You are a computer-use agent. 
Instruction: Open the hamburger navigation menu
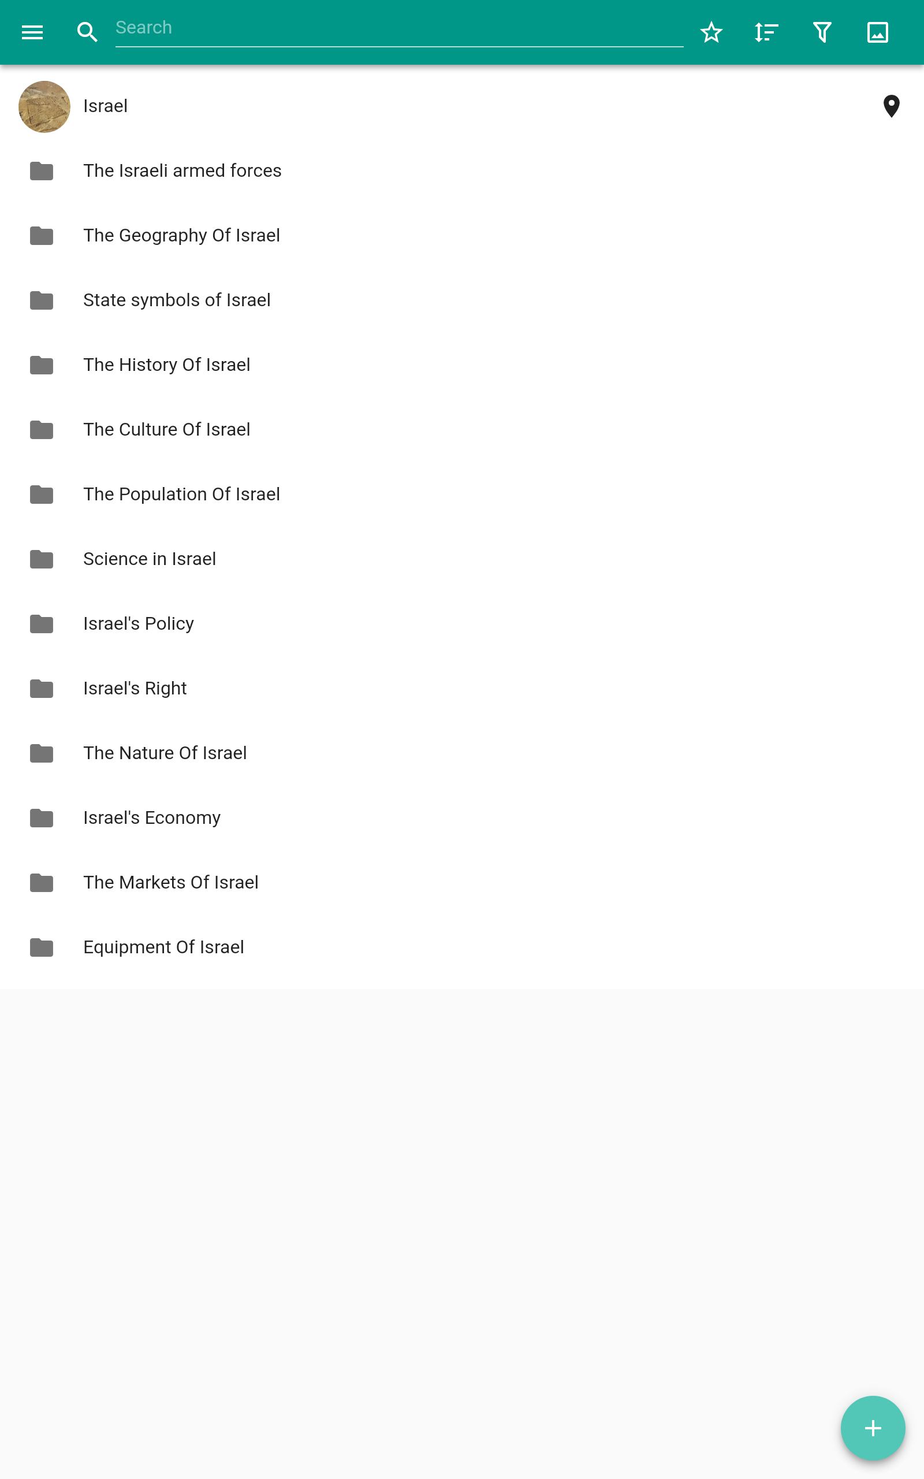pos(32,32)
